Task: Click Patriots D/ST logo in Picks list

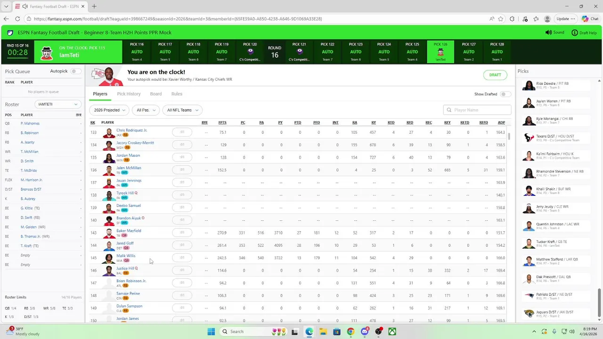Action: point(529,297)
